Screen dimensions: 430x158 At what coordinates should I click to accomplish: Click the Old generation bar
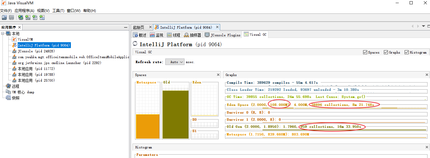[x=176, y=110]
